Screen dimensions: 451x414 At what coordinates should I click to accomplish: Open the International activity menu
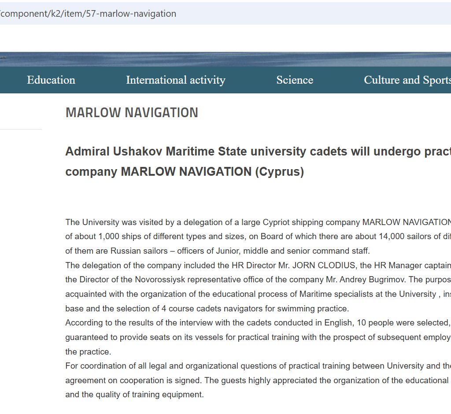[x=175, y=80]
